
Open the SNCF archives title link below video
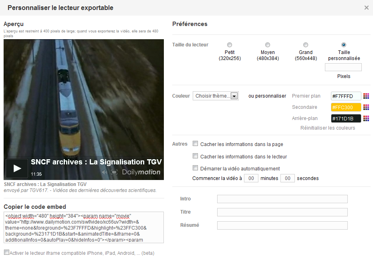45,184
